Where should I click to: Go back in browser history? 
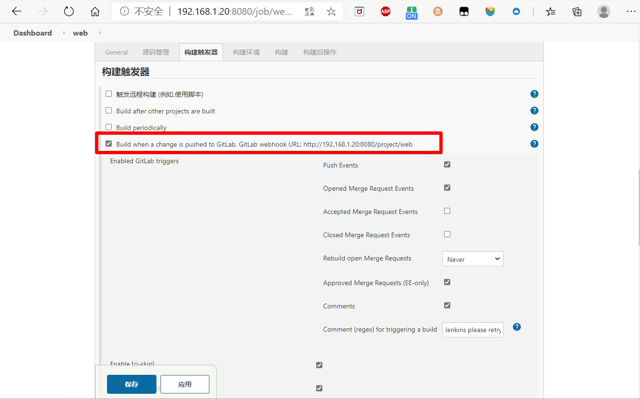tap(17, 11)
